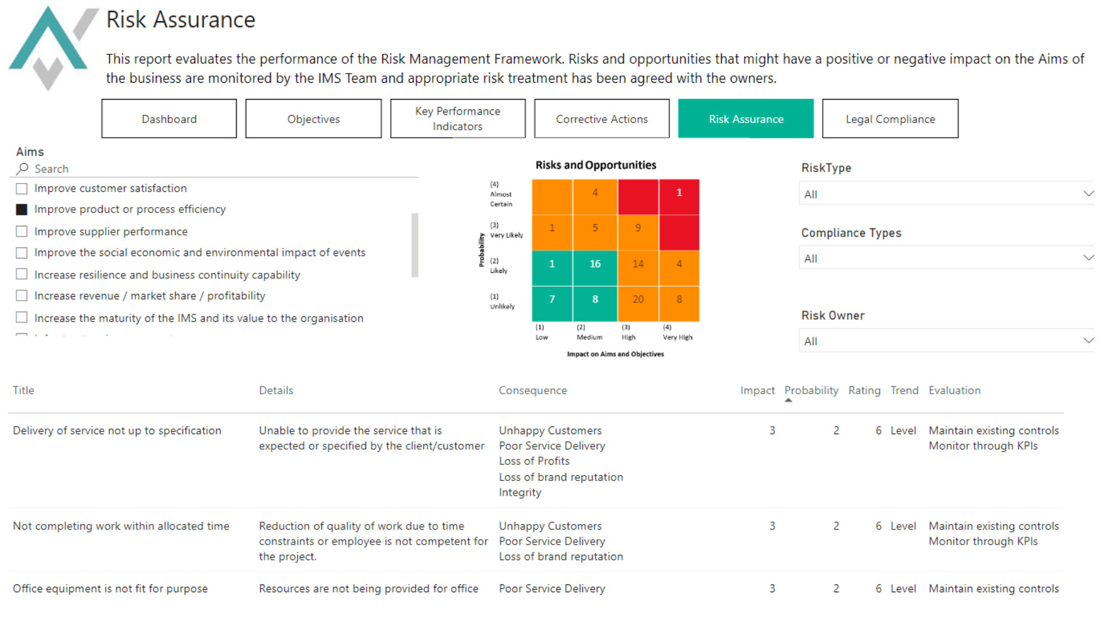Click the teal company logo icon
The image size is (1109, 617).
(x=50, y=47)
